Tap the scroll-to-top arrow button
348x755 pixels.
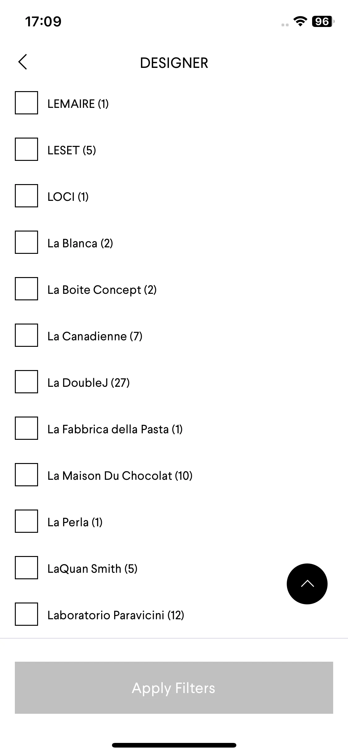pos(307,584)
